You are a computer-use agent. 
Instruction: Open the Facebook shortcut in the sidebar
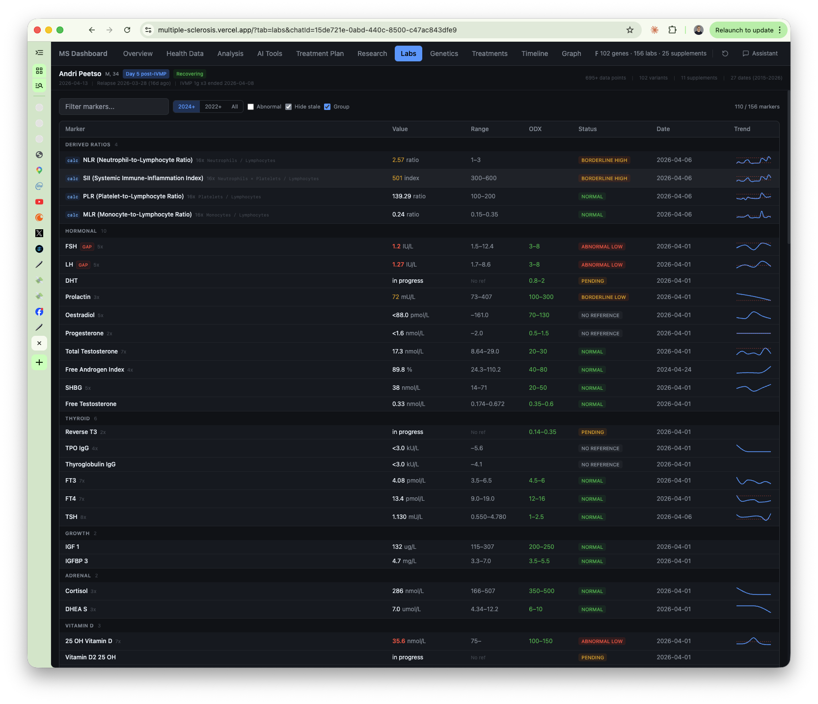pyautogui.click(x=39, y=312)
